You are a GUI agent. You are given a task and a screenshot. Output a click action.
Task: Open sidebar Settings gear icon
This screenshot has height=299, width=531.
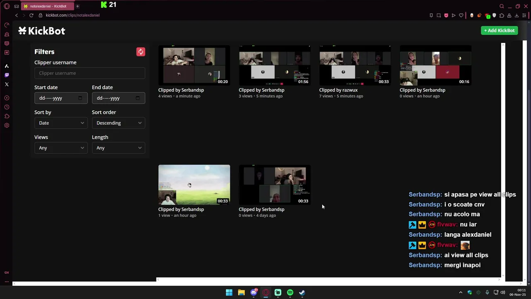[7, 125]
